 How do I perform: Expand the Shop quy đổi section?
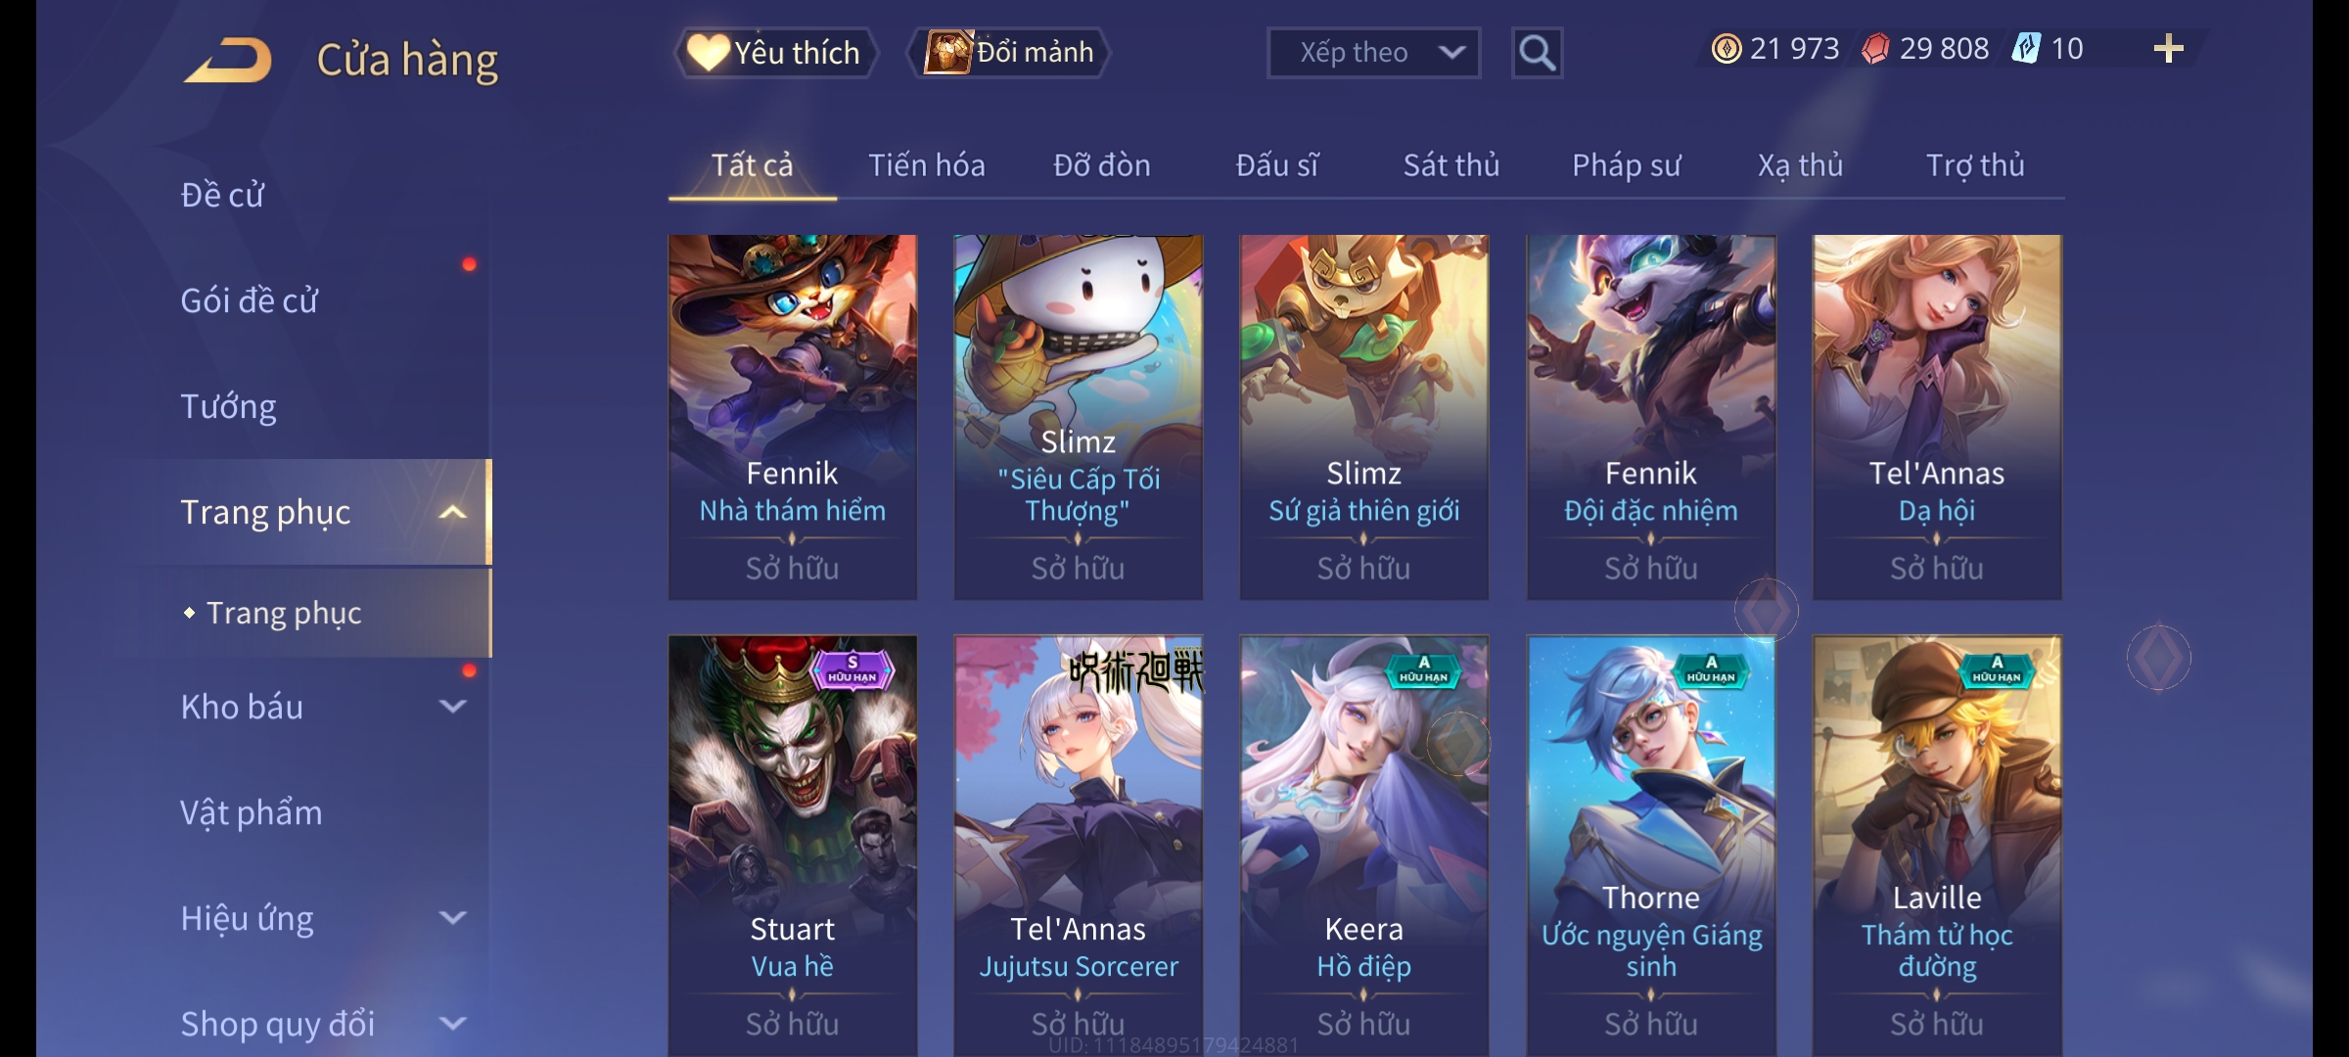(453, 1023)
